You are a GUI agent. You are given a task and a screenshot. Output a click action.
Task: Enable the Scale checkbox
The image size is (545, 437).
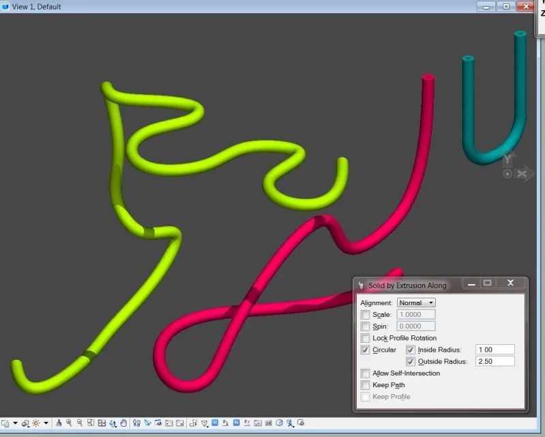pyautogui.click(x=366, y=315)
